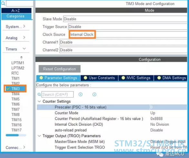Select the auto-reload preload label
Screen dimensions: 189x158
point(71,130)
